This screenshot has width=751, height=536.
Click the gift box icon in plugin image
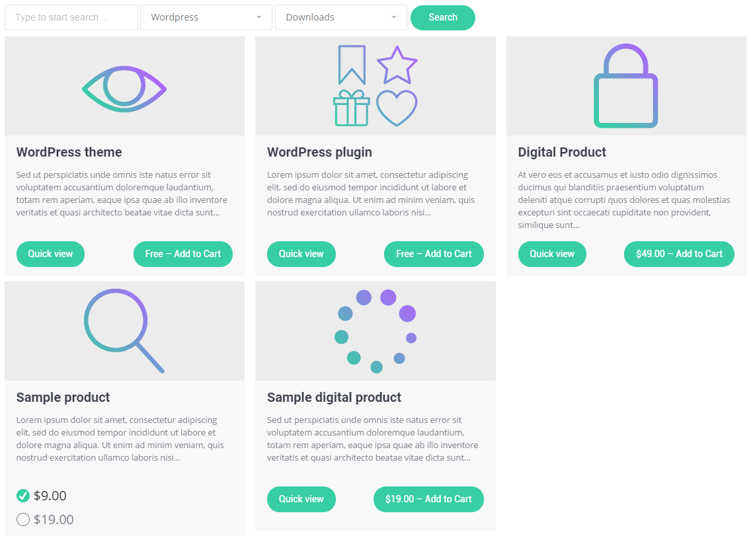tap(352, 108)
